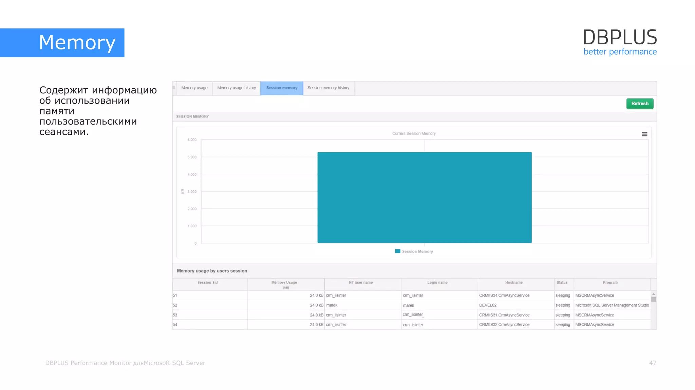Switch to the Memory usage tab
The height and width of the screenshot is (390, 695).
[x=194, y=88]
